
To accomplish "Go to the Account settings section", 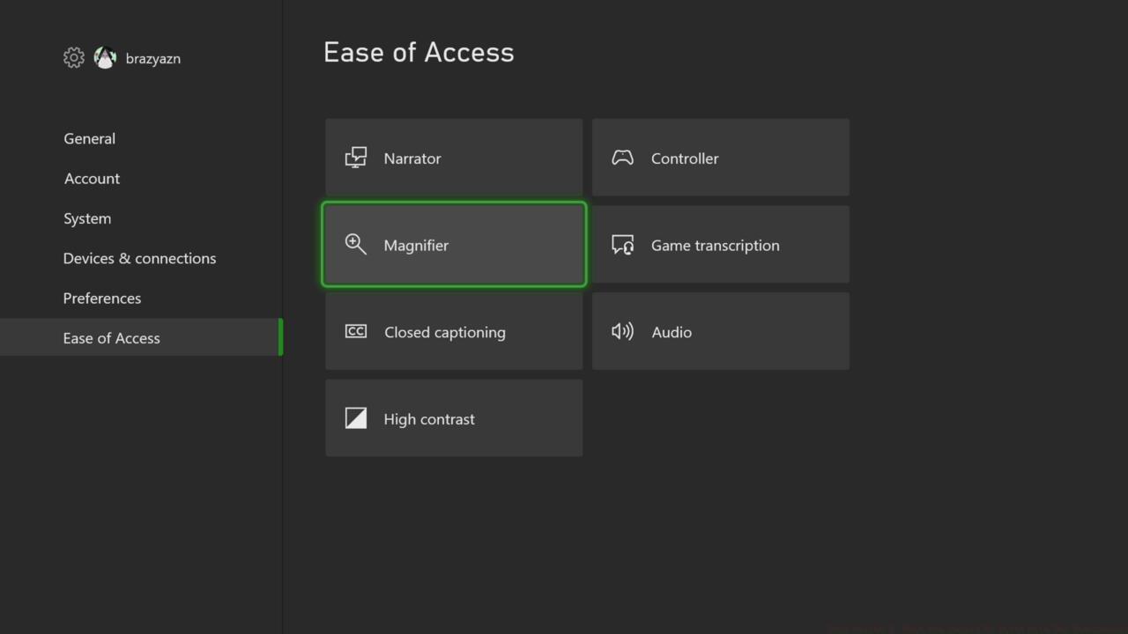I will click(x=92, y=179).
